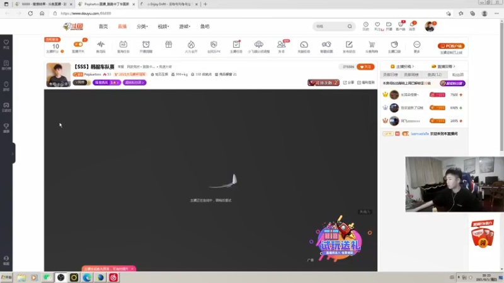Click the magnifier search icon
Viewport: 504px width, 283px height.
click(350, 26)
